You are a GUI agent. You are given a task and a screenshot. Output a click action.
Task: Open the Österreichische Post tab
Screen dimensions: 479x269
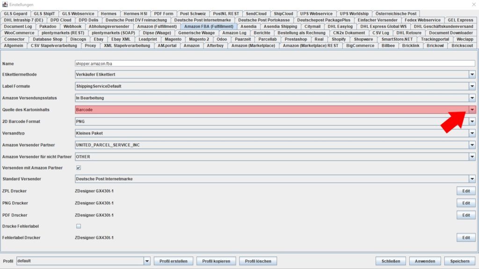pos(396,14)
